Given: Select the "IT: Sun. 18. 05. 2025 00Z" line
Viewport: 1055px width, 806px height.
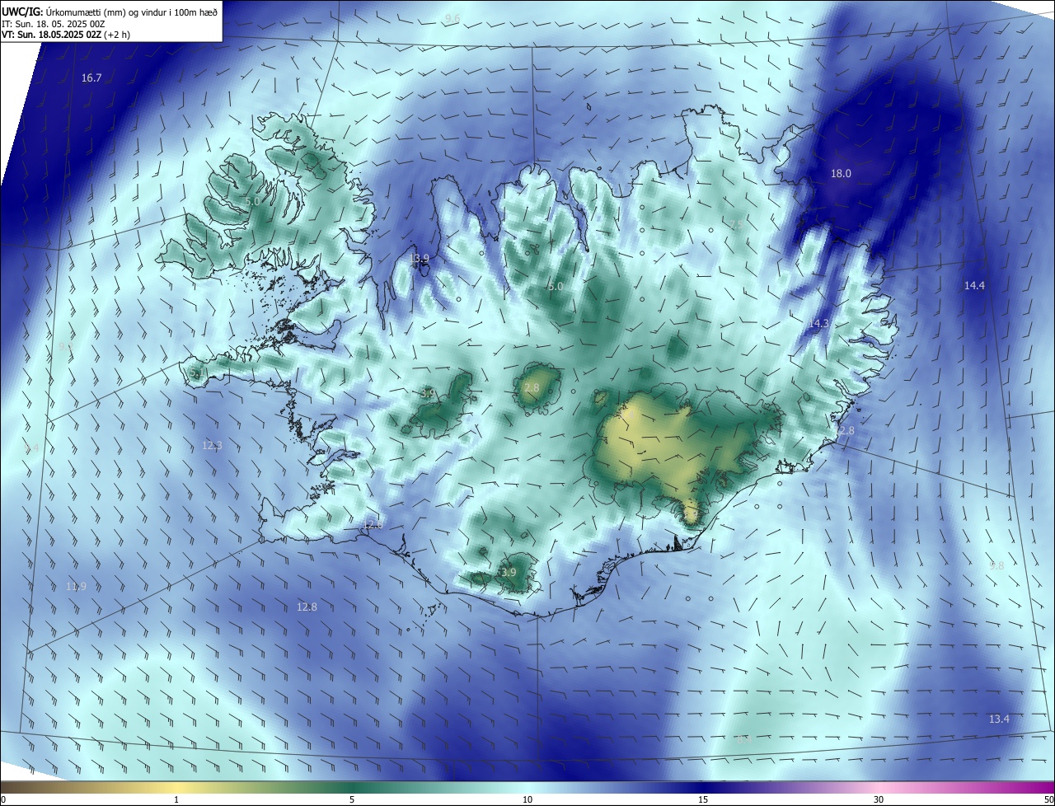Looking at the screenshot, I should 53,24.
